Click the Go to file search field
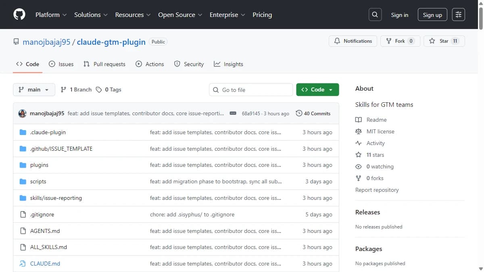Screen dimensions: 484x272 [251, 90]
